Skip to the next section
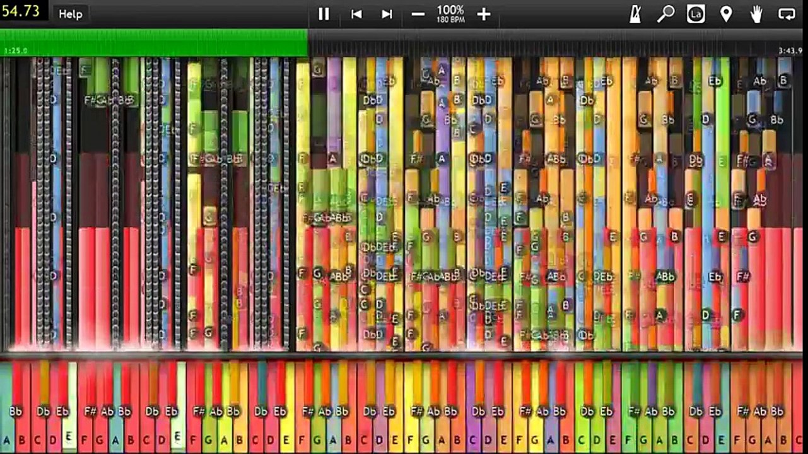The image size is (808, 454). (x=387, y=14)
